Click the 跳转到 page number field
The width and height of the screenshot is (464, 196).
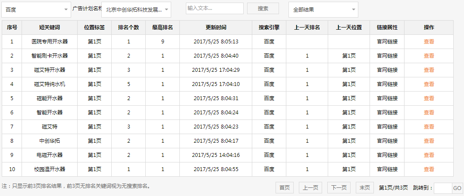tap(443, 188)
